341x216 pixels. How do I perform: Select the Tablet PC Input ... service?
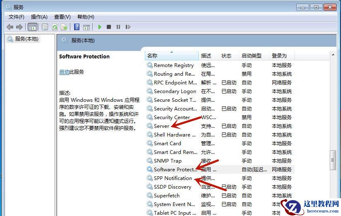click(175, 213)
